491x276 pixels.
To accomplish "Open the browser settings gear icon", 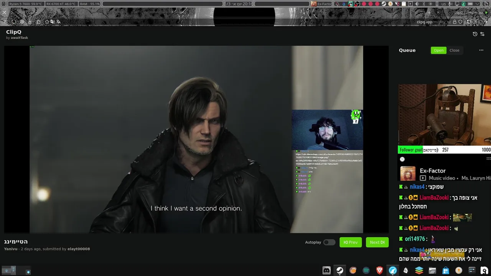I will [22, 22].
